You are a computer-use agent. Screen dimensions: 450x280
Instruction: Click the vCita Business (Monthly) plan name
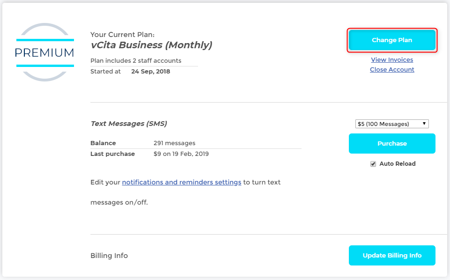pyautogui.click(x=152, y=45)
